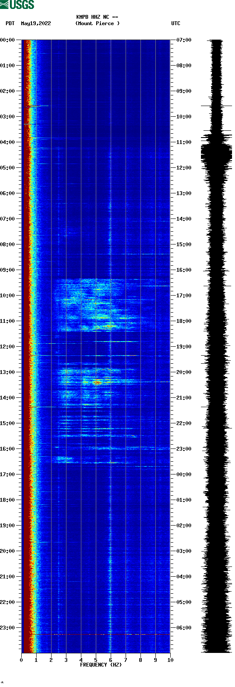235x687 pixels.
Task: Click the PDT timezone label
Action: point(10,23)
